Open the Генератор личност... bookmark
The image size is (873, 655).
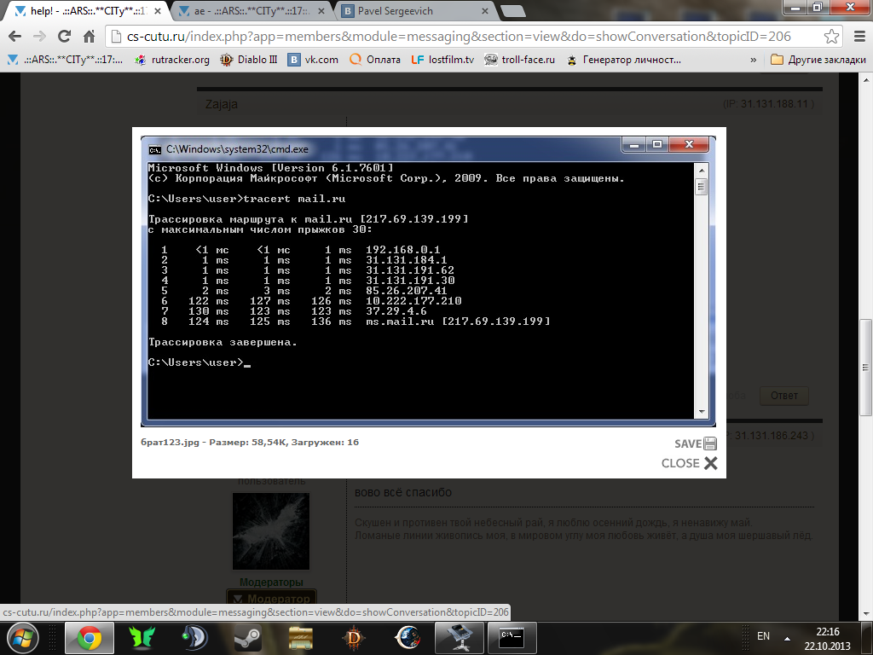[x=623, y=60]
